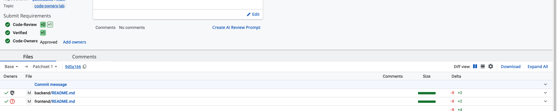The width and height of the screenshot is (557, 111).
Task: Click approved checkmark beside frontend/README.md
Action: tap(6, 101)
